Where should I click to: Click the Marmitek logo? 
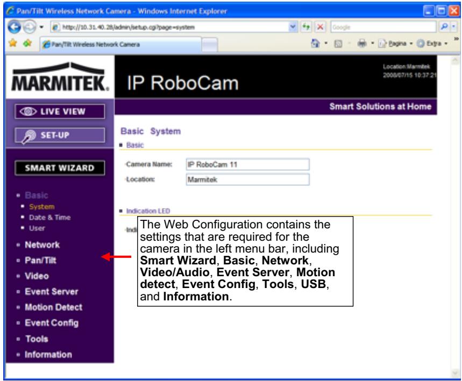point(60,77)
